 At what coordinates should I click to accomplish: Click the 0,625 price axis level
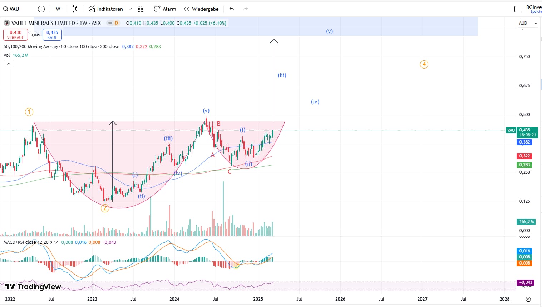[x=524, y=86]
